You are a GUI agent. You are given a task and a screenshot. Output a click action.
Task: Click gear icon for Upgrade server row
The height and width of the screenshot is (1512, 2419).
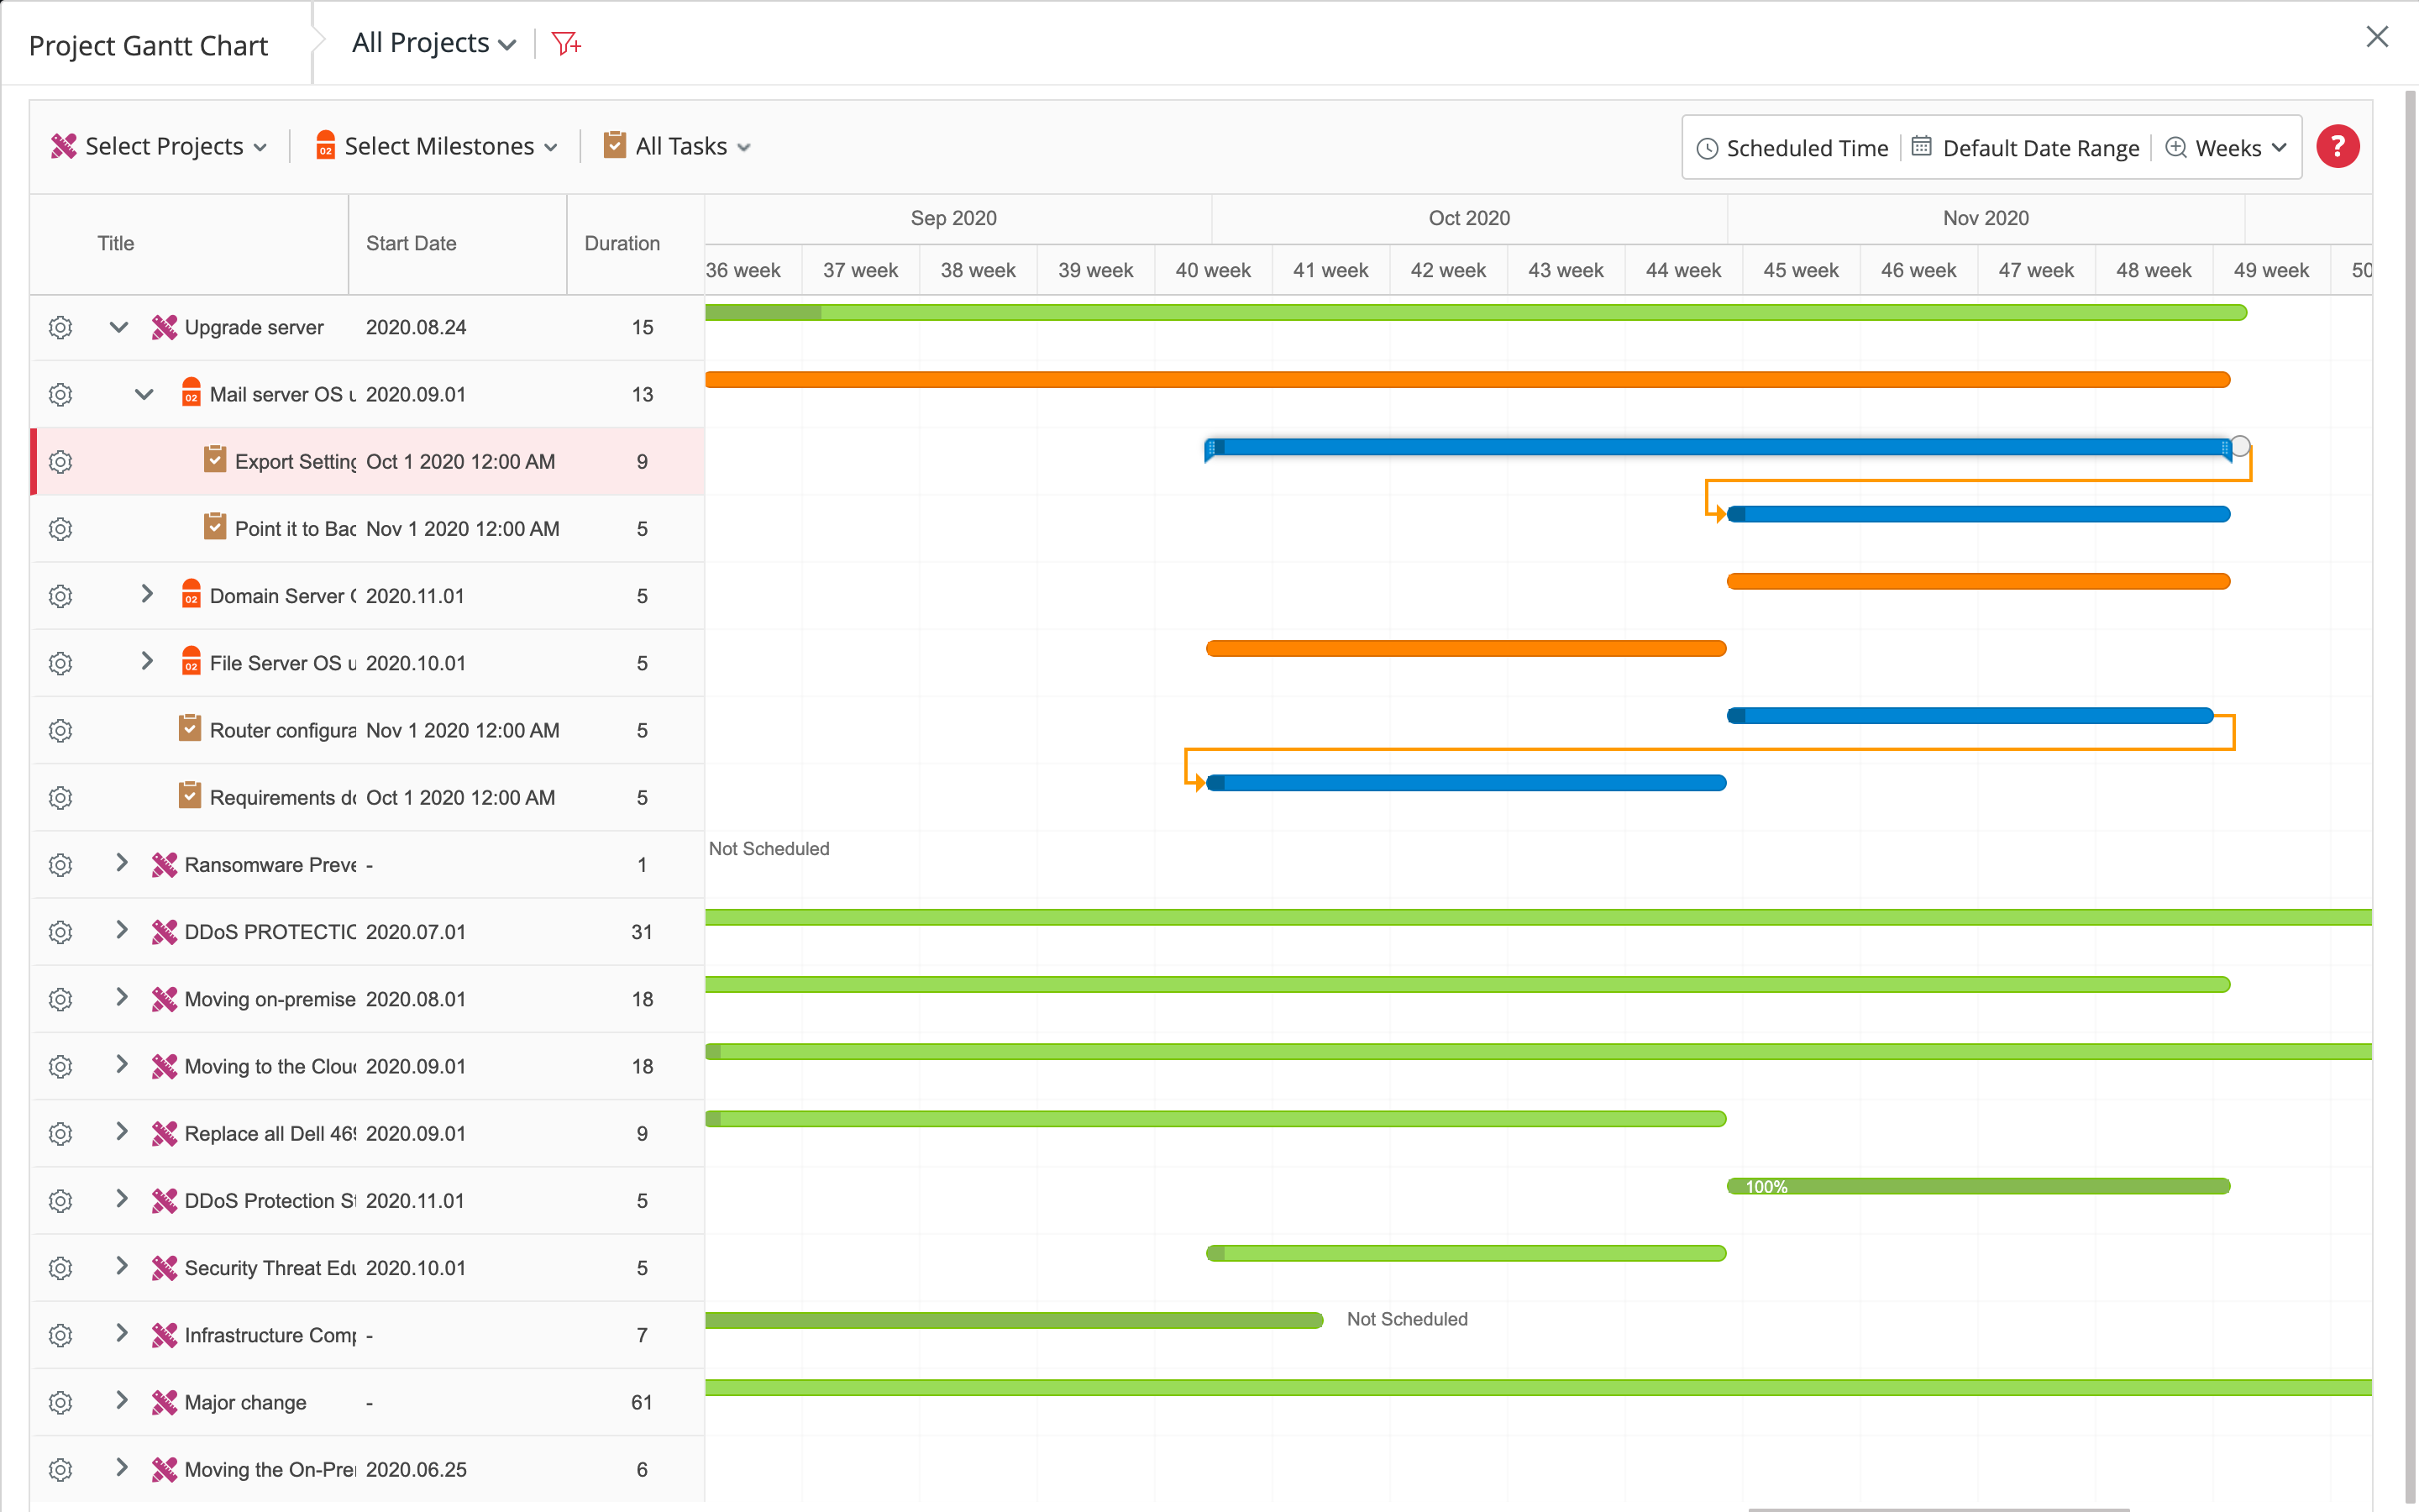pos(61,327)
